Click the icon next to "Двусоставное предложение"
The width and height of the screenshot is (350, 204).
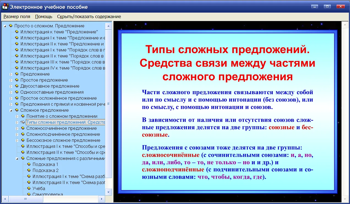[17, 86]
